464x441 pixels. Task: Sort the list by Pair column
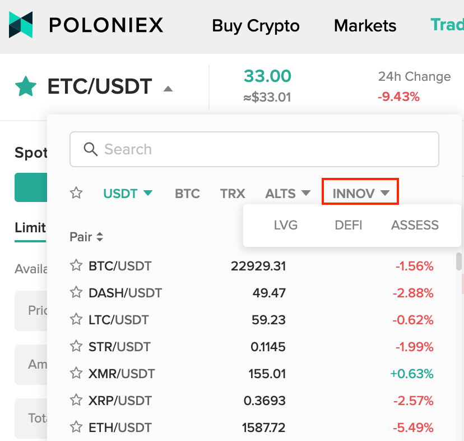click(86, 237)
